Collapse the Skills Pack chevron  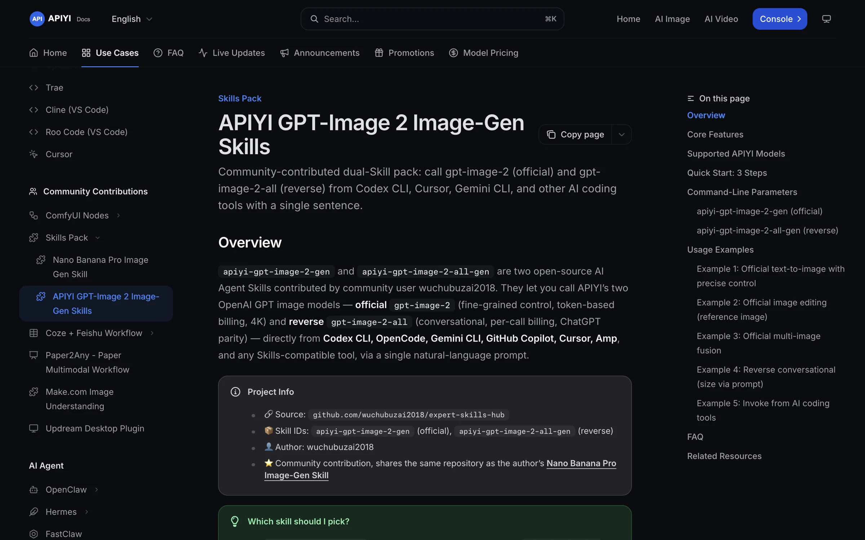(x=97, y=238)
